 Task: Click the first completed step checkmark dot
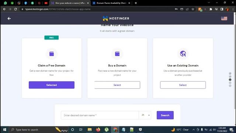click(x=230, y=74)
